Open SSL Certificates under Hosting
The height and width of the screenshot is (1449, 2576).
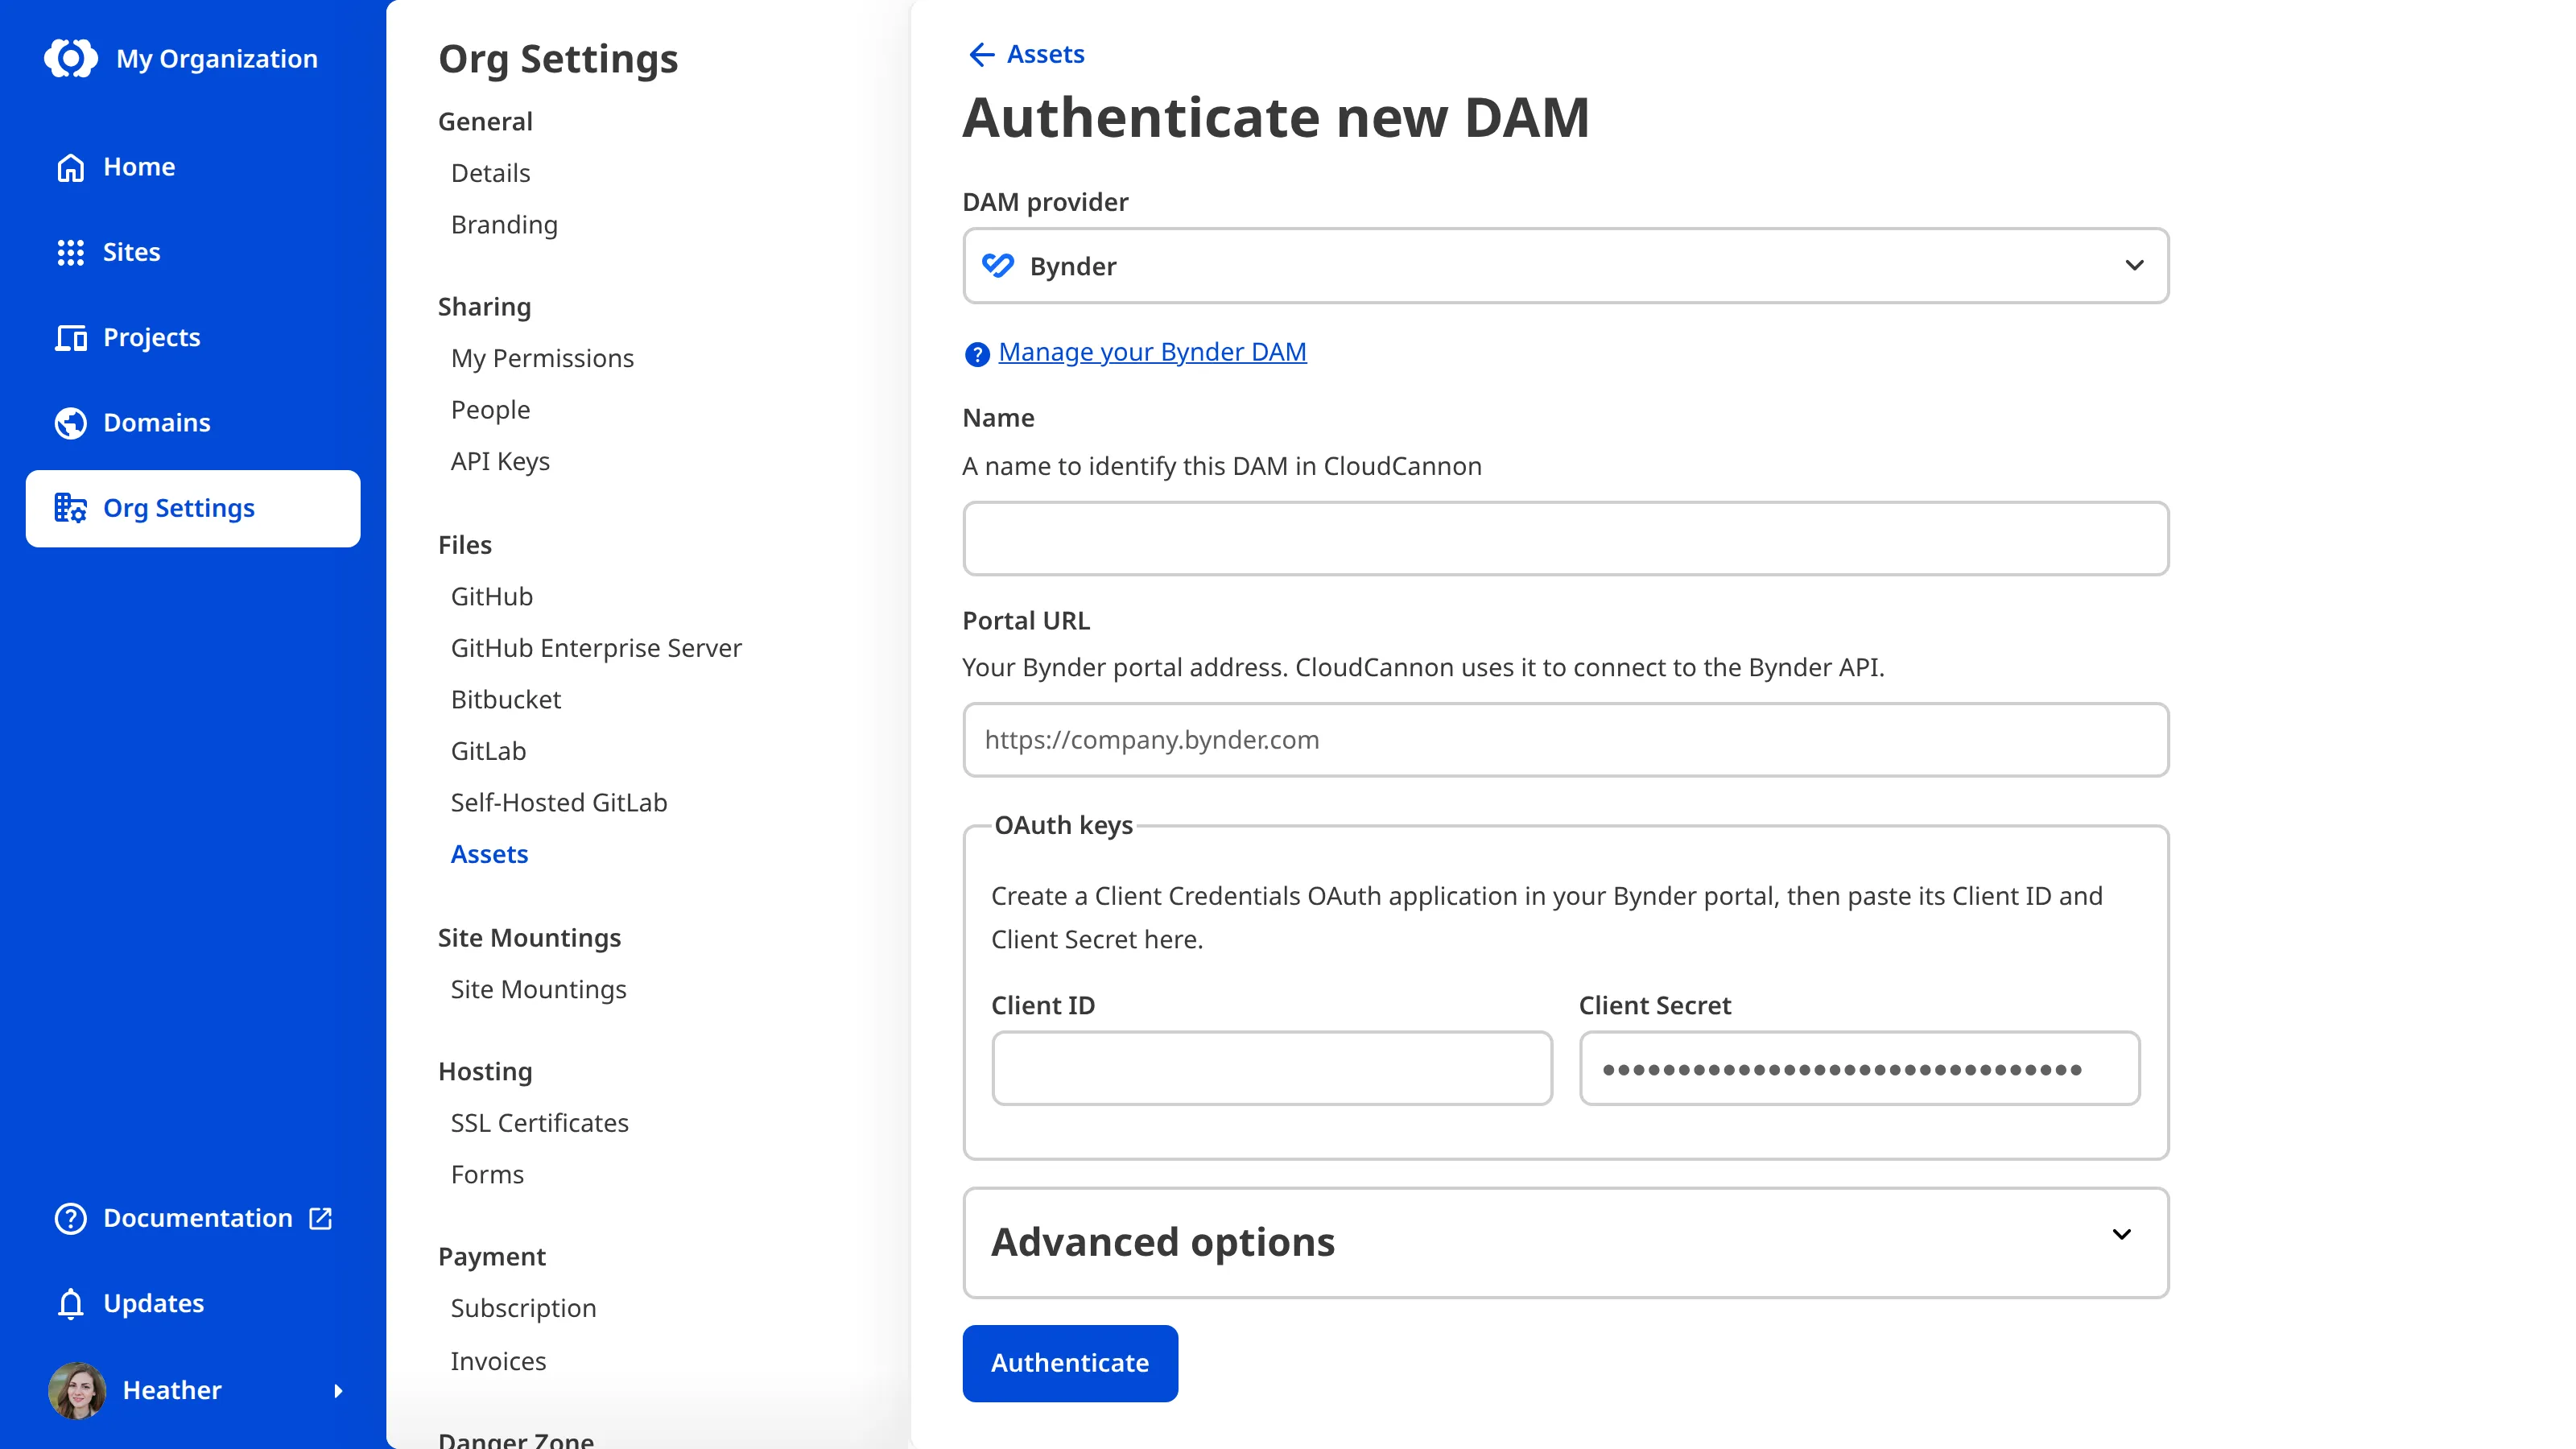click(x=540, y=1123)
